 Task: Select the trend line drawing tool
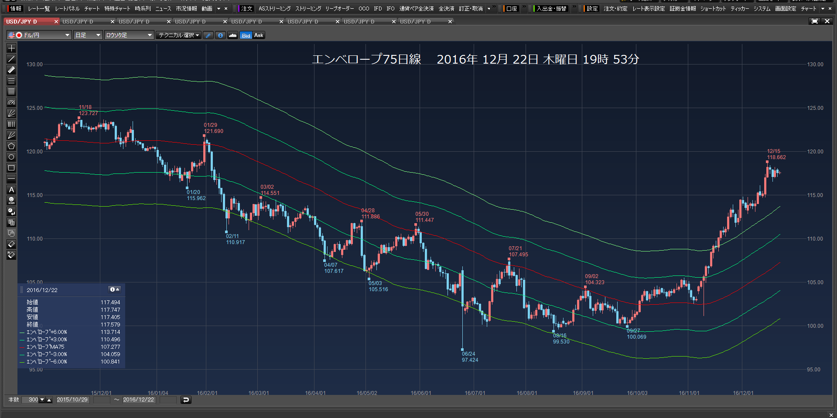(11, 59)
